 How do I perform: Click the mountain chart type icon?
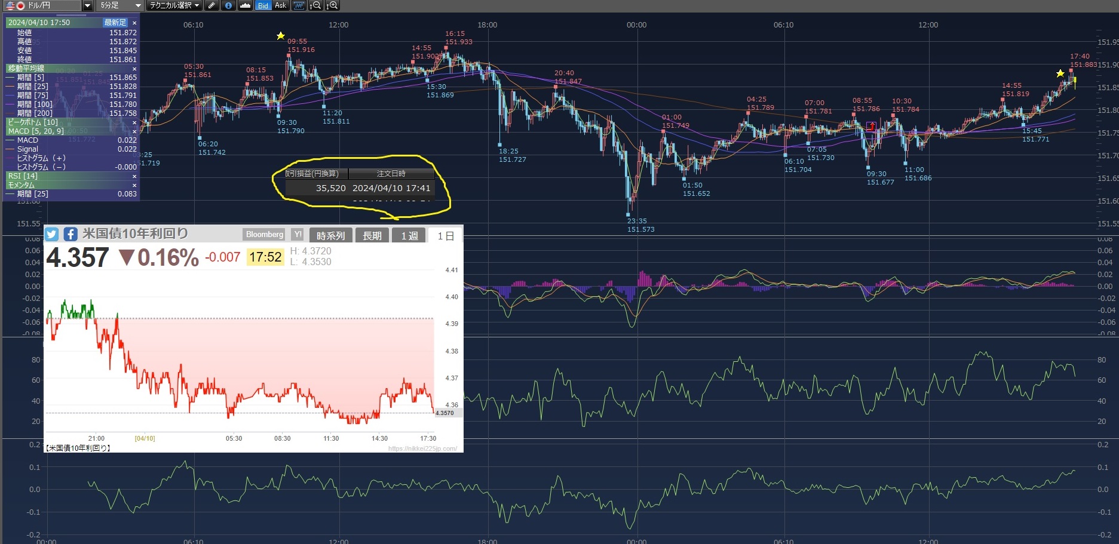245,5
